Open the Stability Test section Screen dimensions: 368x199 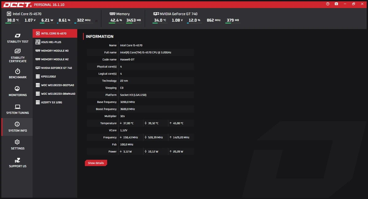(x=17, y=38)
